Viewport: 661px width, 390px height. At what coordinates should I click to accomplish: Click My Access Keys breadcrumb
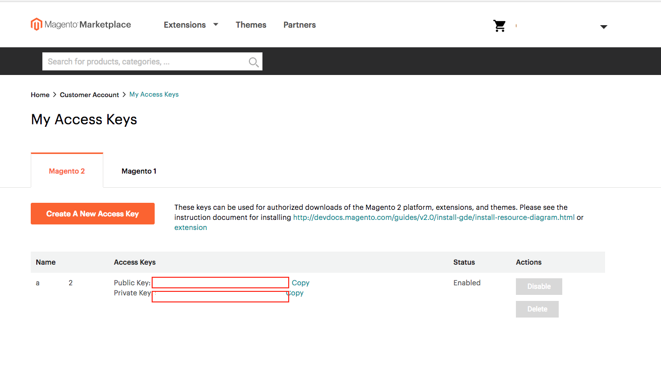[154, 95]
